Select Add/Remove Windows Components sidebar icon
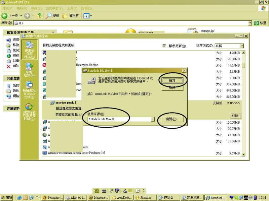269x201 pixels. pos(29,90)
